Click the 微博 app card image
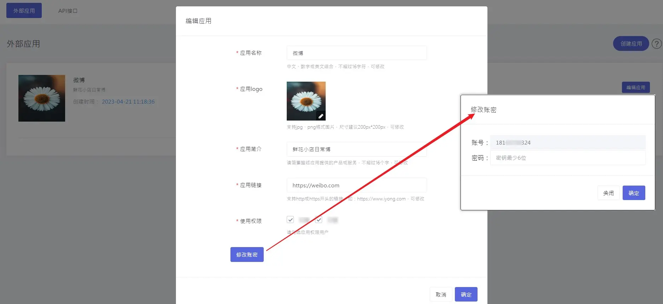This screenshot has height=304, width=663. pyautogui.click(x=42, y=98)
